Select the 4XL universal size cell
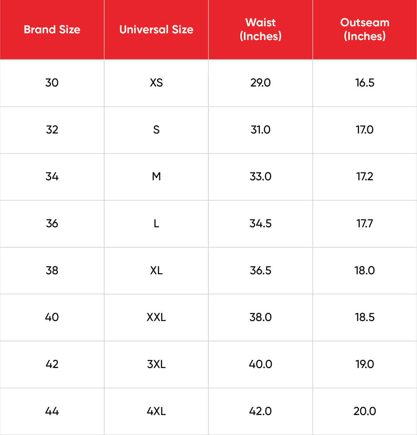This screenshot has width=417, height=435. [156, 411]
